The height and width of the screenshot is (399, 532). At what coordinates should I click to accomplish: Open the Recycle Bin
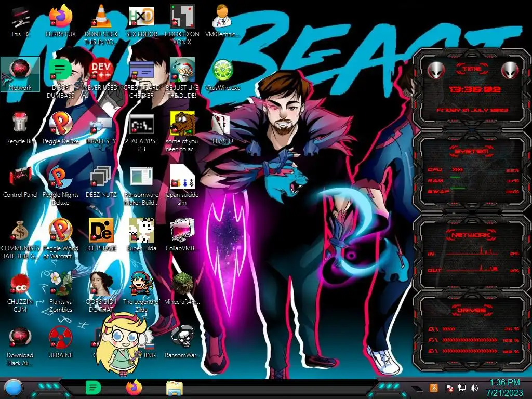click(x=20, y=129)
